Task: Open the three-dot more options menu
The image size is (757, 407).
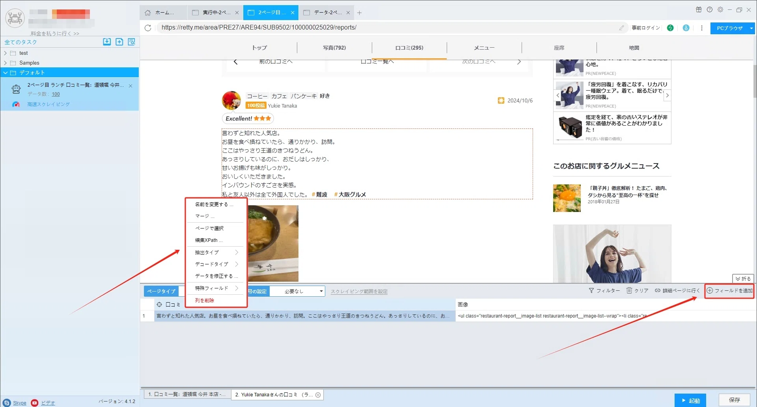Action: [702, 28]
